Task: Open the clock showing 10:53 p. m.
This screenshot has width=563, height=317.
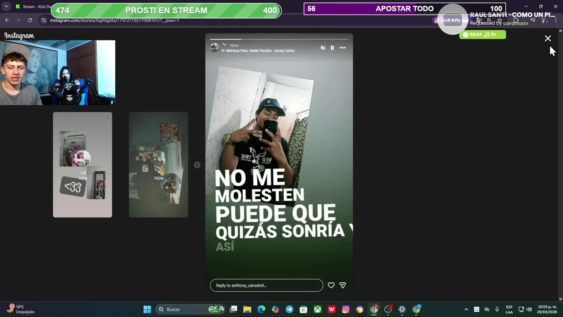Action: click(x=547, y=309)
